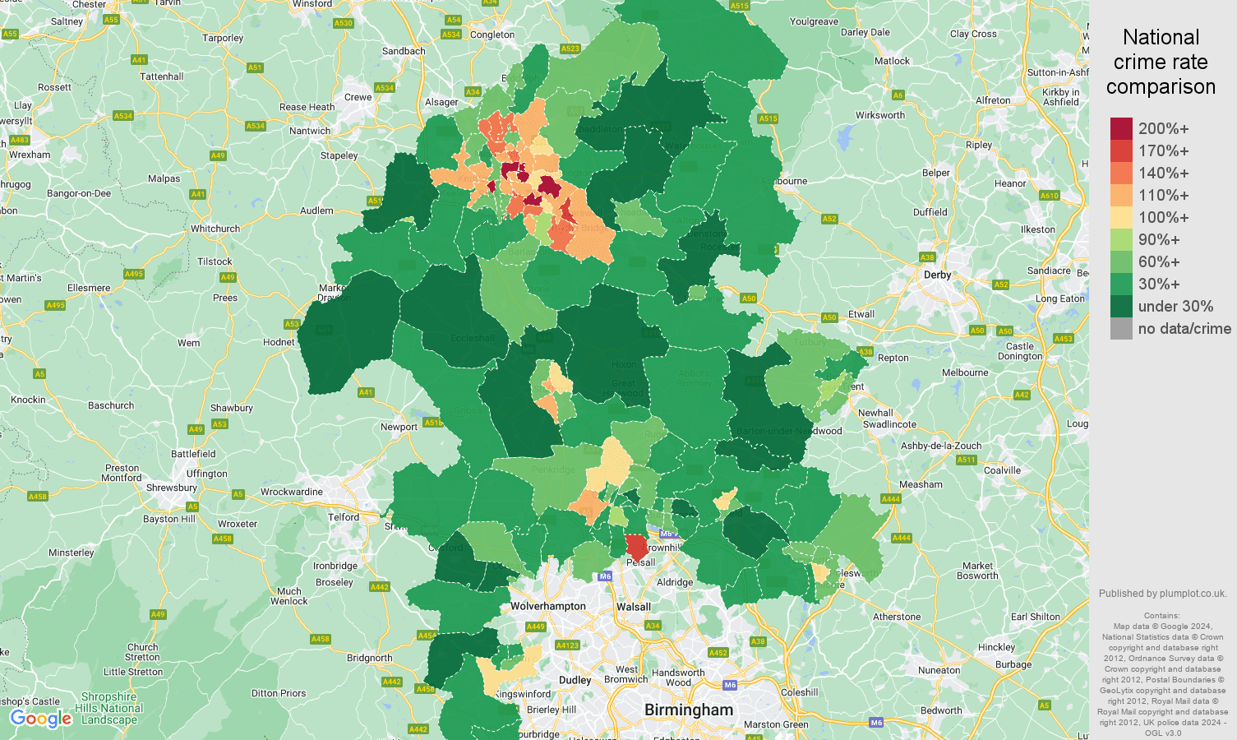
Task: Click the A483 road shield near Wrexham
Action: [x=20, y=141]
